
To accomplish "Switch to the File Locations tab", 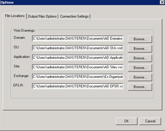I will click(15, 16).
